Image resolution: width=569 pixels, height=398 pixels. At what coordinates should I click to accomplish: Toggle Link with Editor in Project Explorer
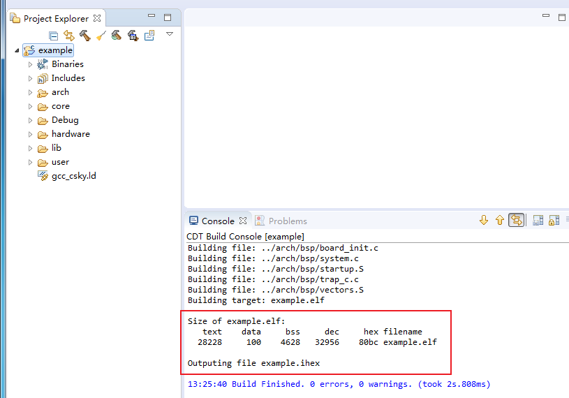tap(69, 36)
